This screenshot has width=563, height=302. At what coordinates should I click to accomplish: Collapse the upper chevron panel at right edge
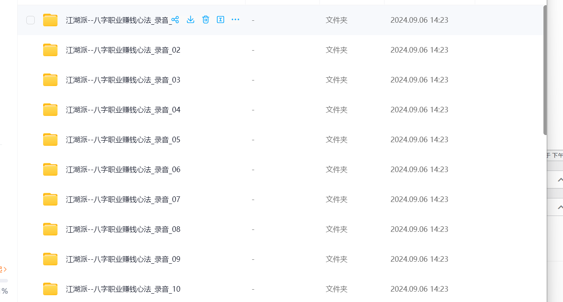point(560,180)
